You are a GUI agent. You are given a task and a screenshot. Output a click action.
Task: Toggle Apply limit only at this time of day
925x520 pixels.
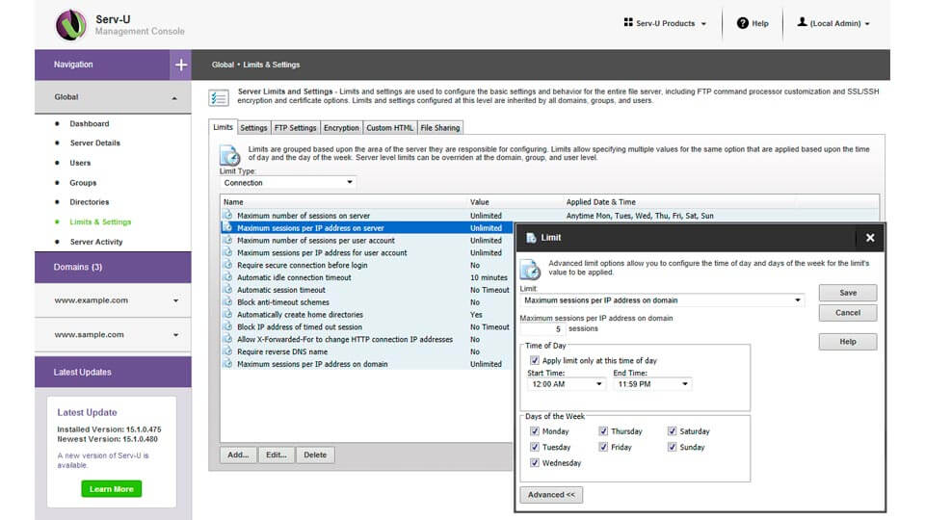pyautogui.click(x=535, y=360)
